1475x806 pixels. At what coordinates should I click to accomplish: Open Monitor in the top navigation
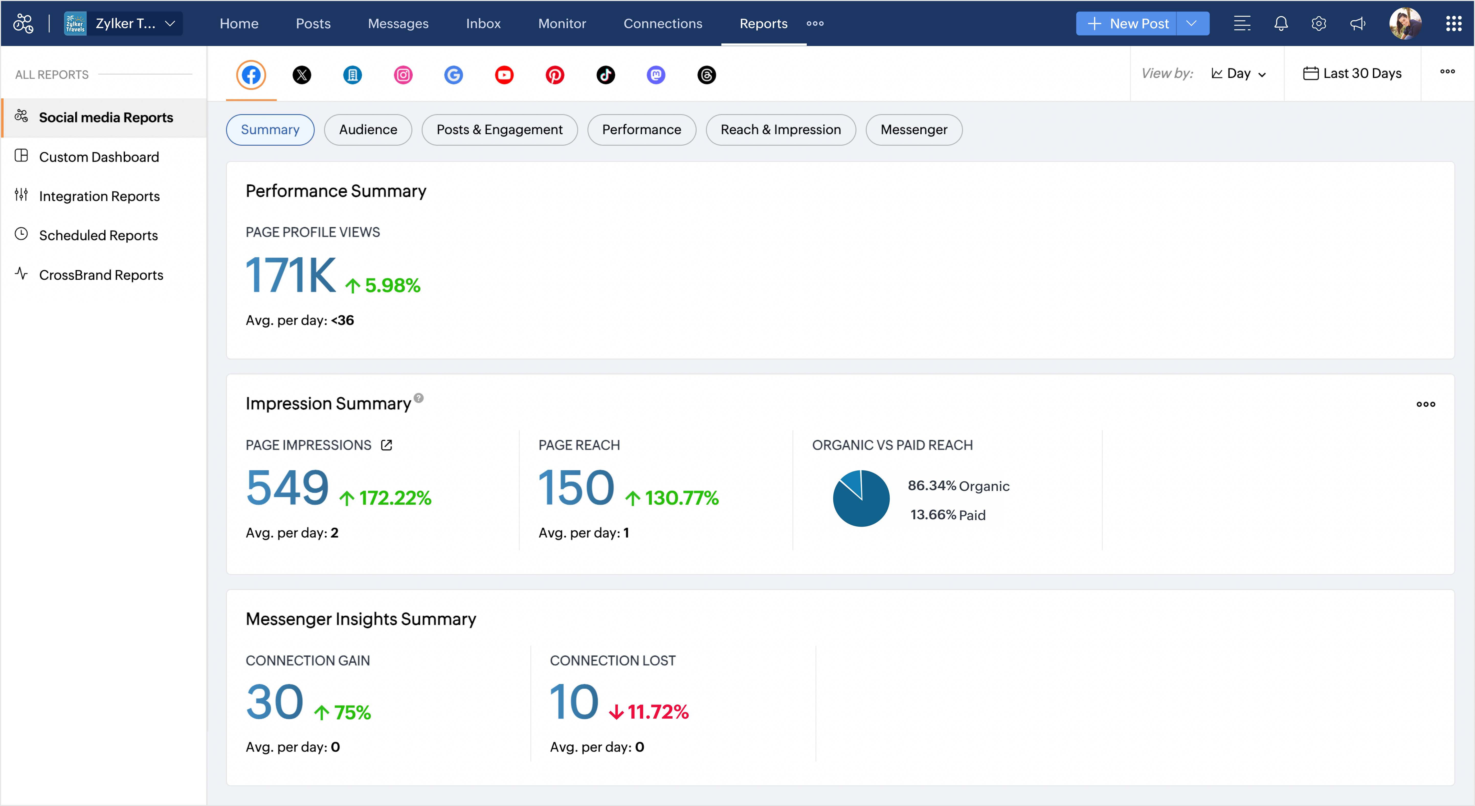click(x=562, y=24)
